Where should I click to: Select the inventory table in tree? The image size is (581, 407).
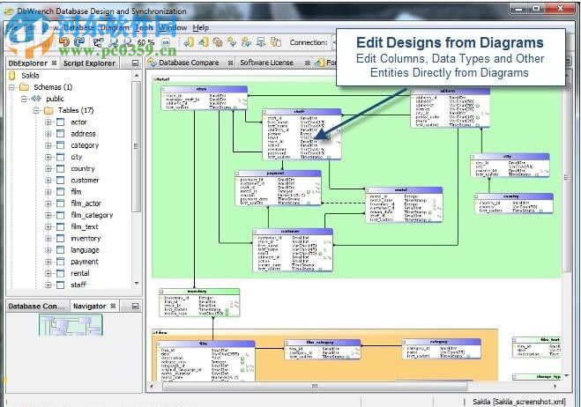pyautogui.click(x=86, y=238)
